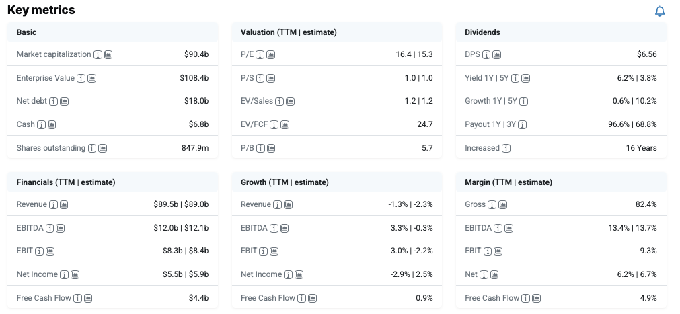Screen dimensions: 680x314
Task: Open the DPS chart icon
Action: point(496,54)
